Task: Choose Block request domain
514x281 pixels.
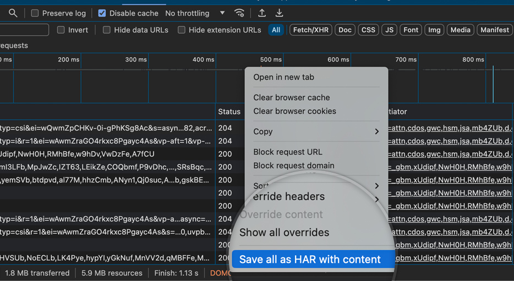Action: point(294,166)
